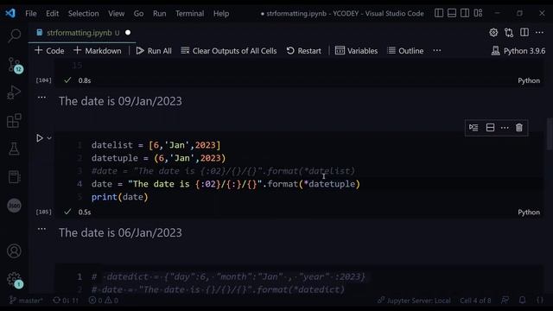
Task: Click Run by Line in cell toolbar
Action: (474, 128)
